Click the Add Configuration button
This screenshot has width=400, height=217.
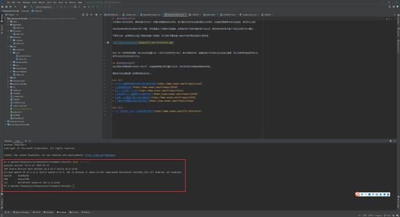(x=44, y=7)
